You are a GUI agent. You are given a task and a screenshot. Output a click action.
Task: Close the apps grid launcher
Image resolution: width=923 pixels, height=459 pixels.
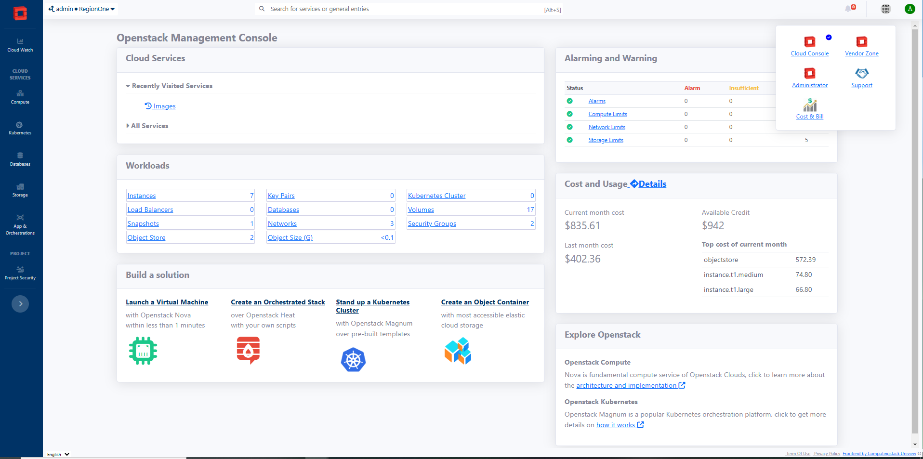pyautogui.click(x=885, y=9)
